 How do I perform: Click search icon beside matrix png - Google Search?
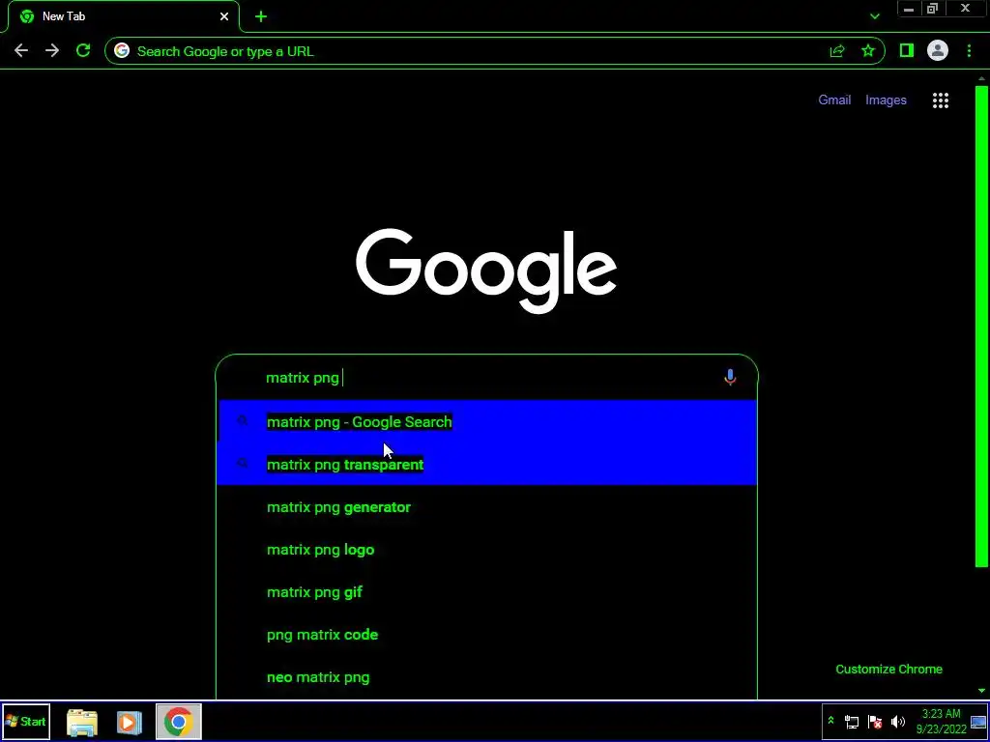[x=243, y=421]
